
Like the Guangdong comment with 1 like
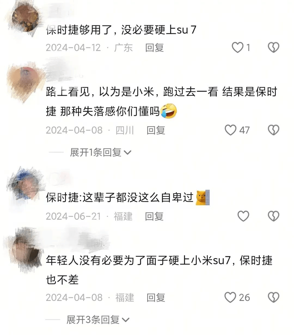(237, 47)
